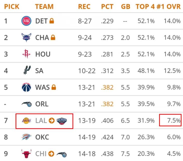Click the lock icon beside CHA
The height and width of the screenshot is (161, 183).
tap(53, 38)
